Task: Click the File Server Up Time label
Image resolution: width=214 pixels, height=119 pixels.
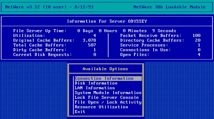Action: tap(40, 31)
